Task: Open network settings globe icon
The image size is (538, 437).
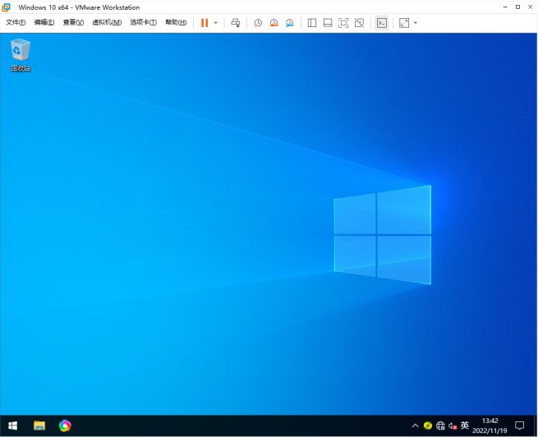Action: (440, 425)
